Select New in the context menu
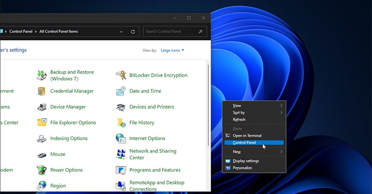 tap(254, 152)
